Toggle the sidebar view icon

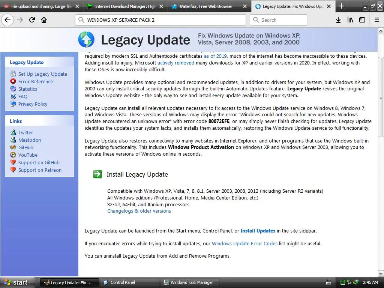pos(362,20)
